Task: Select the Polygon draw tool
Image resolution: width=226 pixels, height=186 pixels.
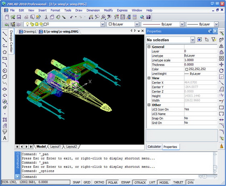Action: tap(4, 52)
